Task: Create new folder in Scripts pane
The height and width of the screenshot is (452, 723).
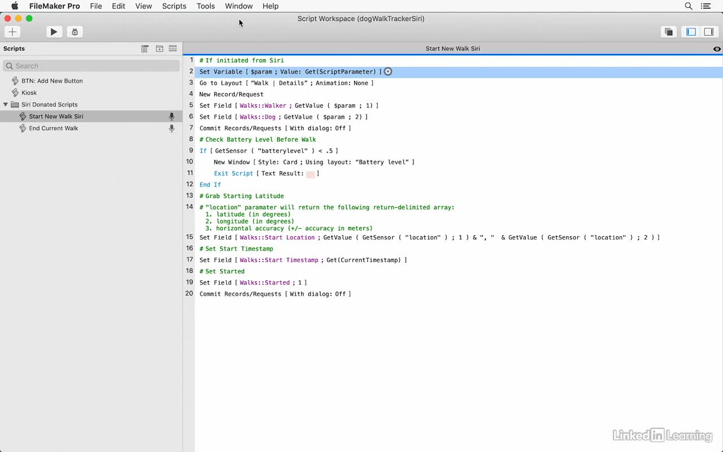Action: 159,49
